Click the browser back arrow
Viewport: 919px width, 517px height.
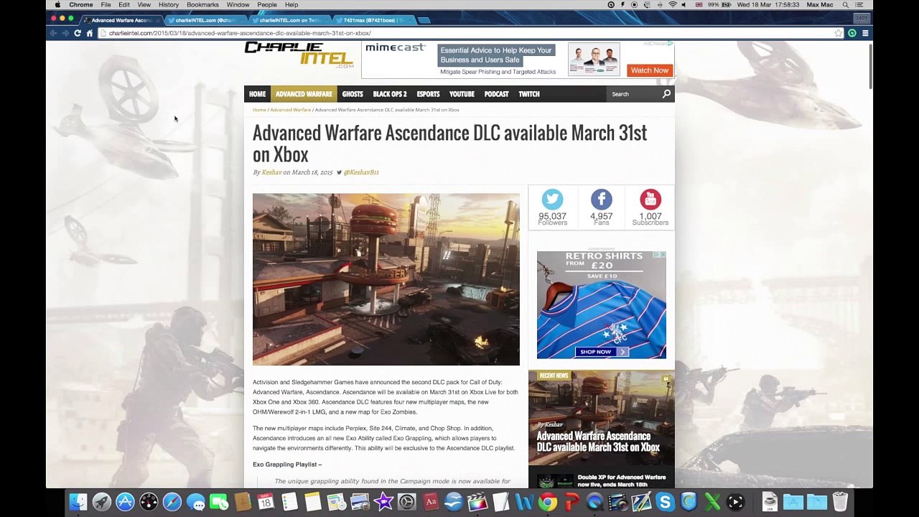tap(53, 33)
